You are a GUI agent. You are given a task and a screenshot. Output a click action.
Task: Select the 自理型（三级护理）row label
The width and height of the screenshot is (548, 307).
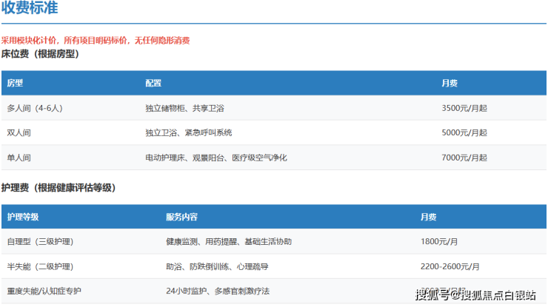pos(40,242)
